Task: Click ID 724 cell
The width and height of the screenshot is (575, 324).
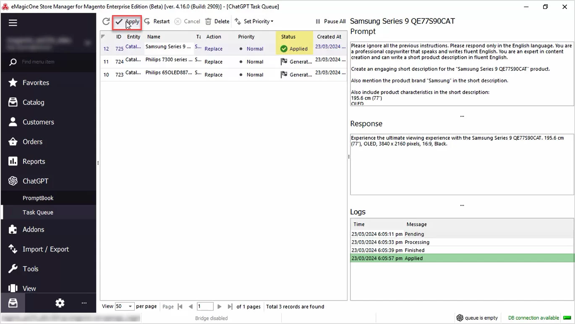Action: 119,62
